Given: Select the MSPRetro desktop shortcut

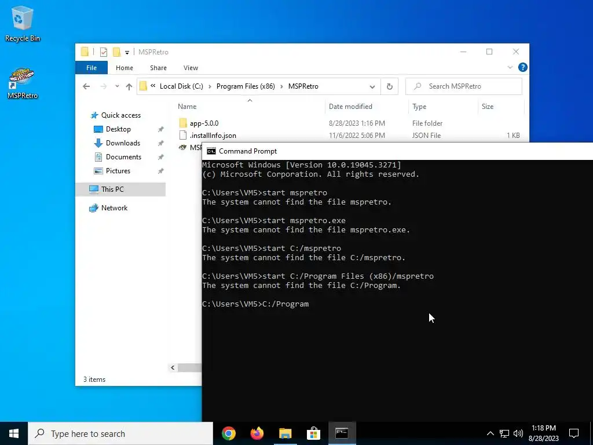Looking at the screenshot, I should point(23,83).
